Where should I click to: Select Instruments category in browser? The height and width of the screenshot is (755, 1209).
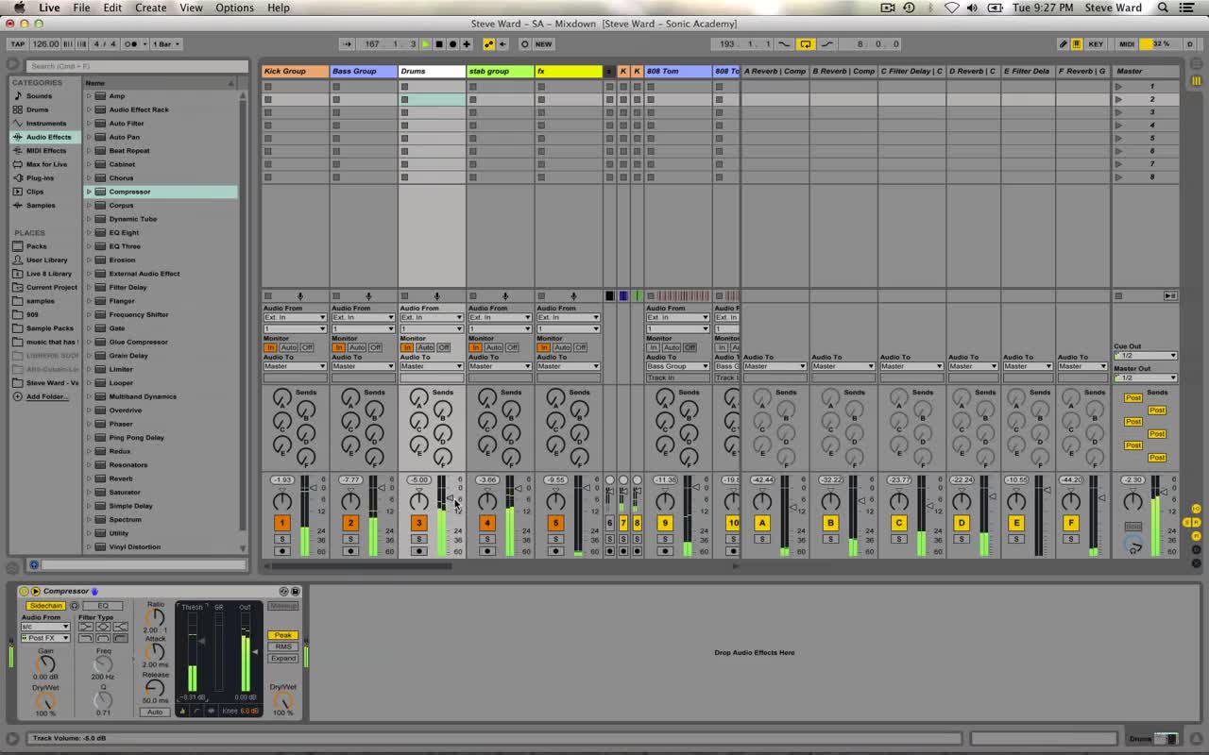[46, 123]
